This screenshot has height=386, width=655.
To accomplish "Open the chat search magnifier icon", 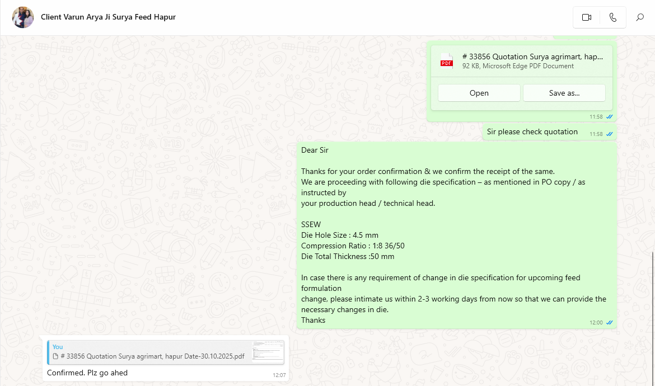I will coord(640,17).
